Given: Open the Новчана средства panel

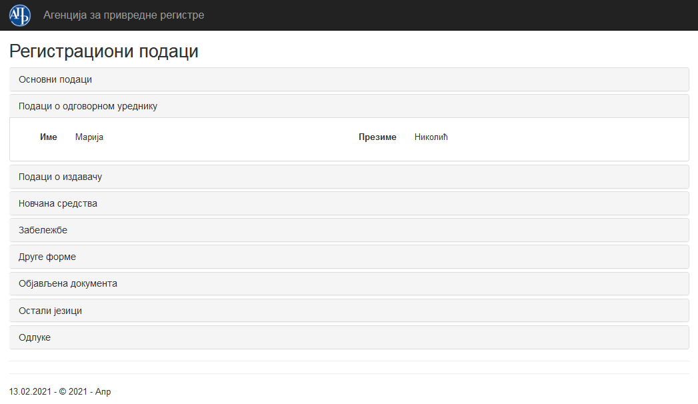Looking at the screenshot, I should pyautogui.click(x=58, y=203).
